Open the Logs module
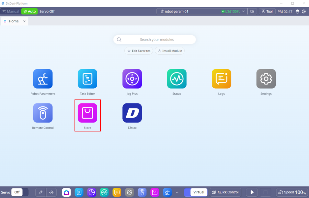The image size is (309, 198). click(221, 79)
